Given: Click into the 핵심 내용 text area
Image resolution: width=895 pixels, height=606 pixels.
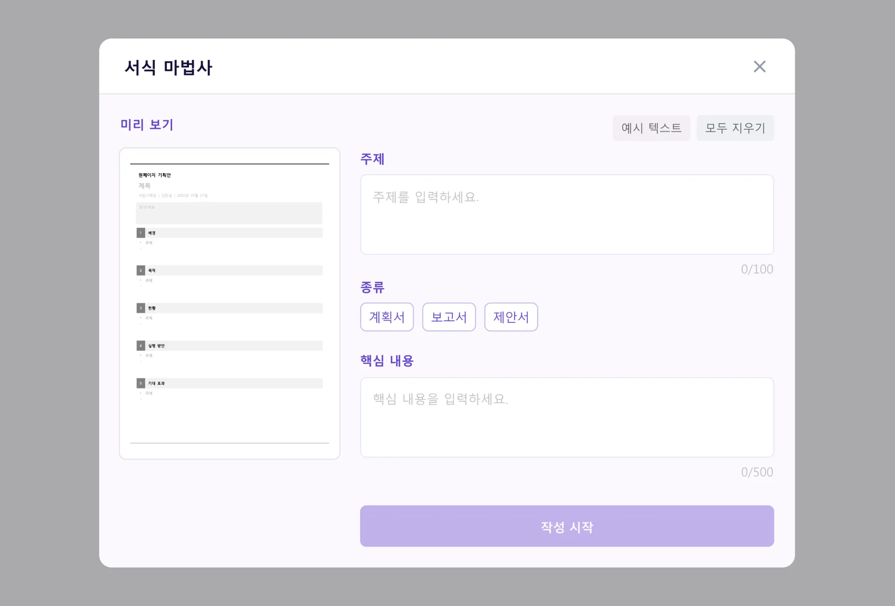Looking at the screenshot, I should click(567, 417).
